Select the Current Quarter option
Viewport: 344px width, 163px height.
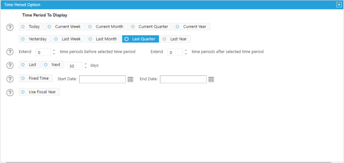click(x=150, y=27)
